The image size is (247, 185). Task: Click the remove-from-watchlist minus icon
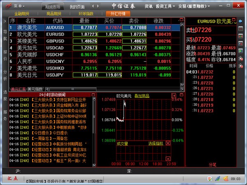240,66
